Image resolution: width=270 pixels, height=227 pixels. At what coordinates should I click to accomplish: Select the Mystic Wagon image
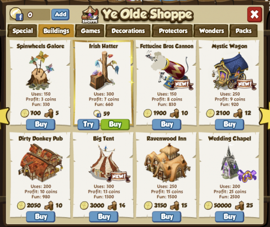click(232, 71)
